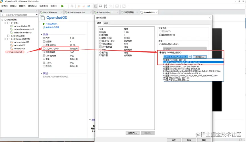Open the 选项卡(T) menu
This screenshot has width=246, height=142.
[x=44, y=6]
